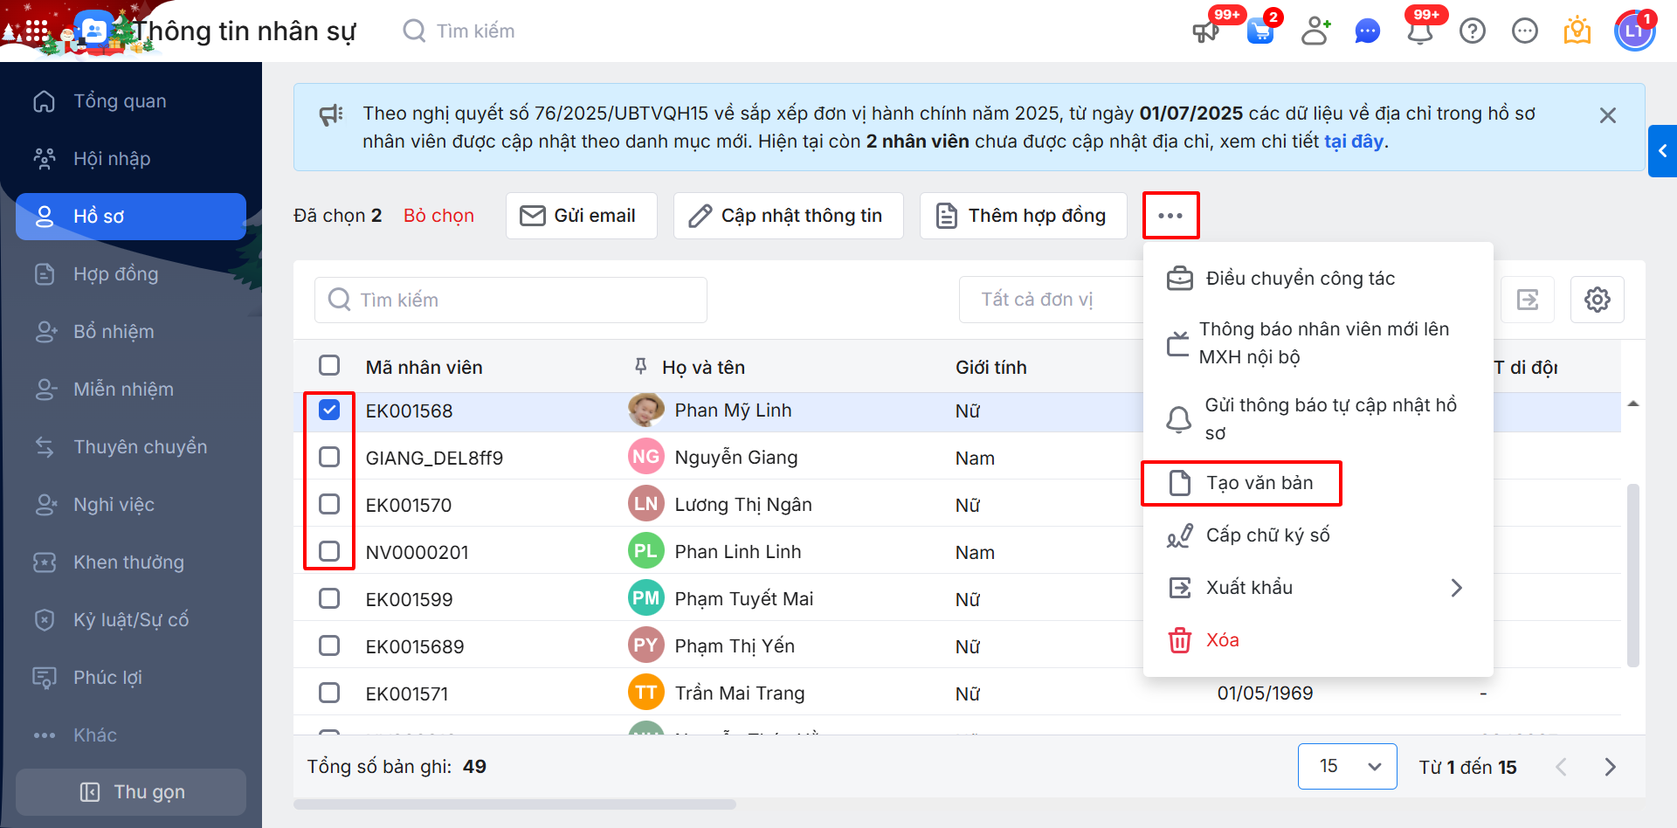This screenshot has height=828, width=1677.
Task: Open Hồ sơ in the sidebar
Action: coord(131,217)
